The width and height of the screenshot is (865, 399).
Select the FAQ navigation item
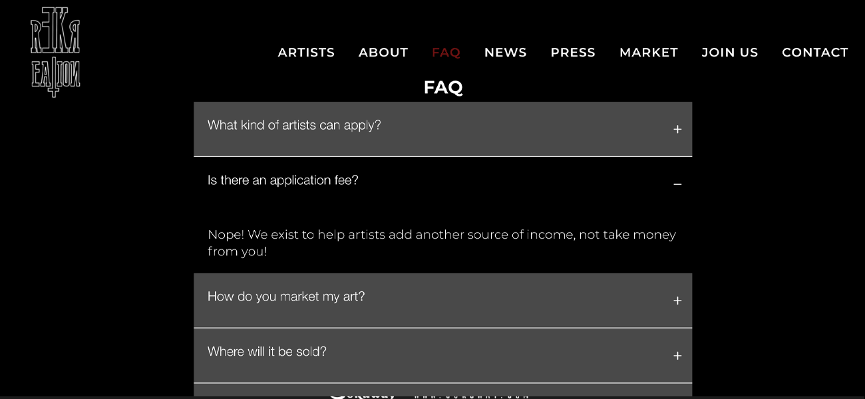446,53
